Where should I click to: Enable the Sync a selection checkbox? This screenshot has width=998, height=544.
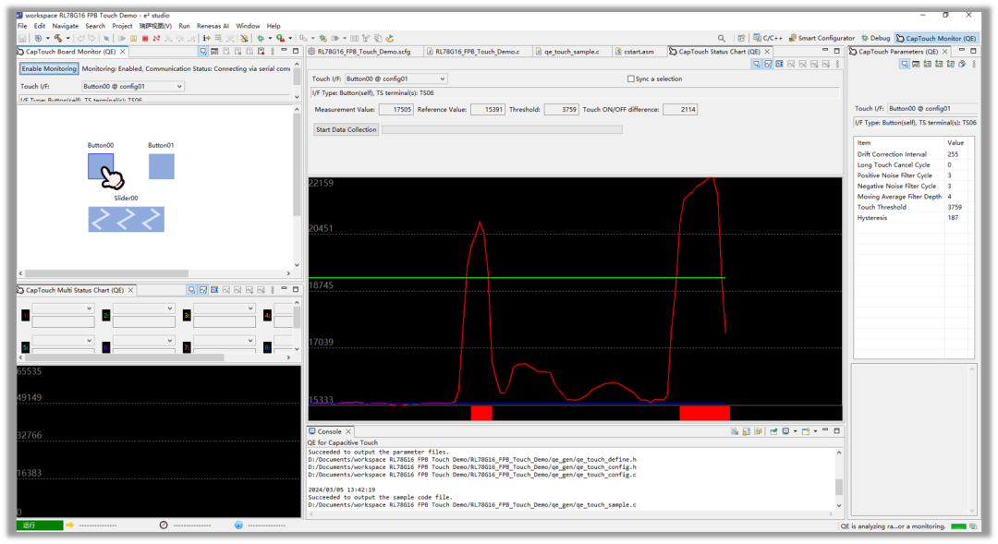tap(631, 79)
